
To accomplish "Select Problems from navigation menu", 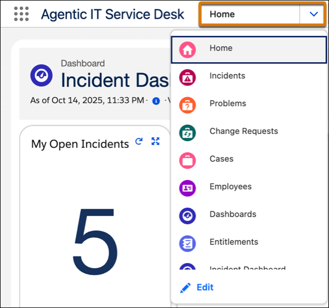I will tap(249, 105).
